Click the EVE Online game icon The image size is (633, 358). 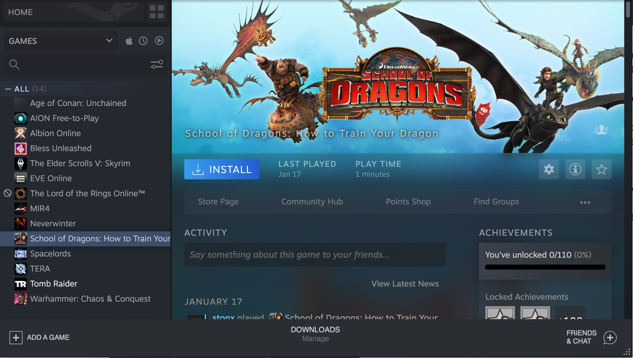click(x=21, y=178)
